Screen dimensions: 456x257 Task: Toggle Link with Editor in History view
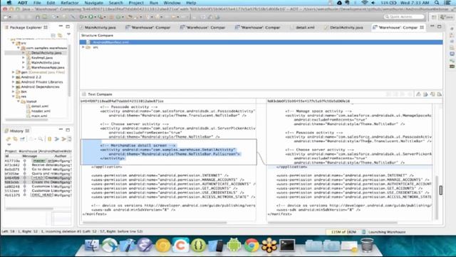pyautogui.click(x=15, y=139)
